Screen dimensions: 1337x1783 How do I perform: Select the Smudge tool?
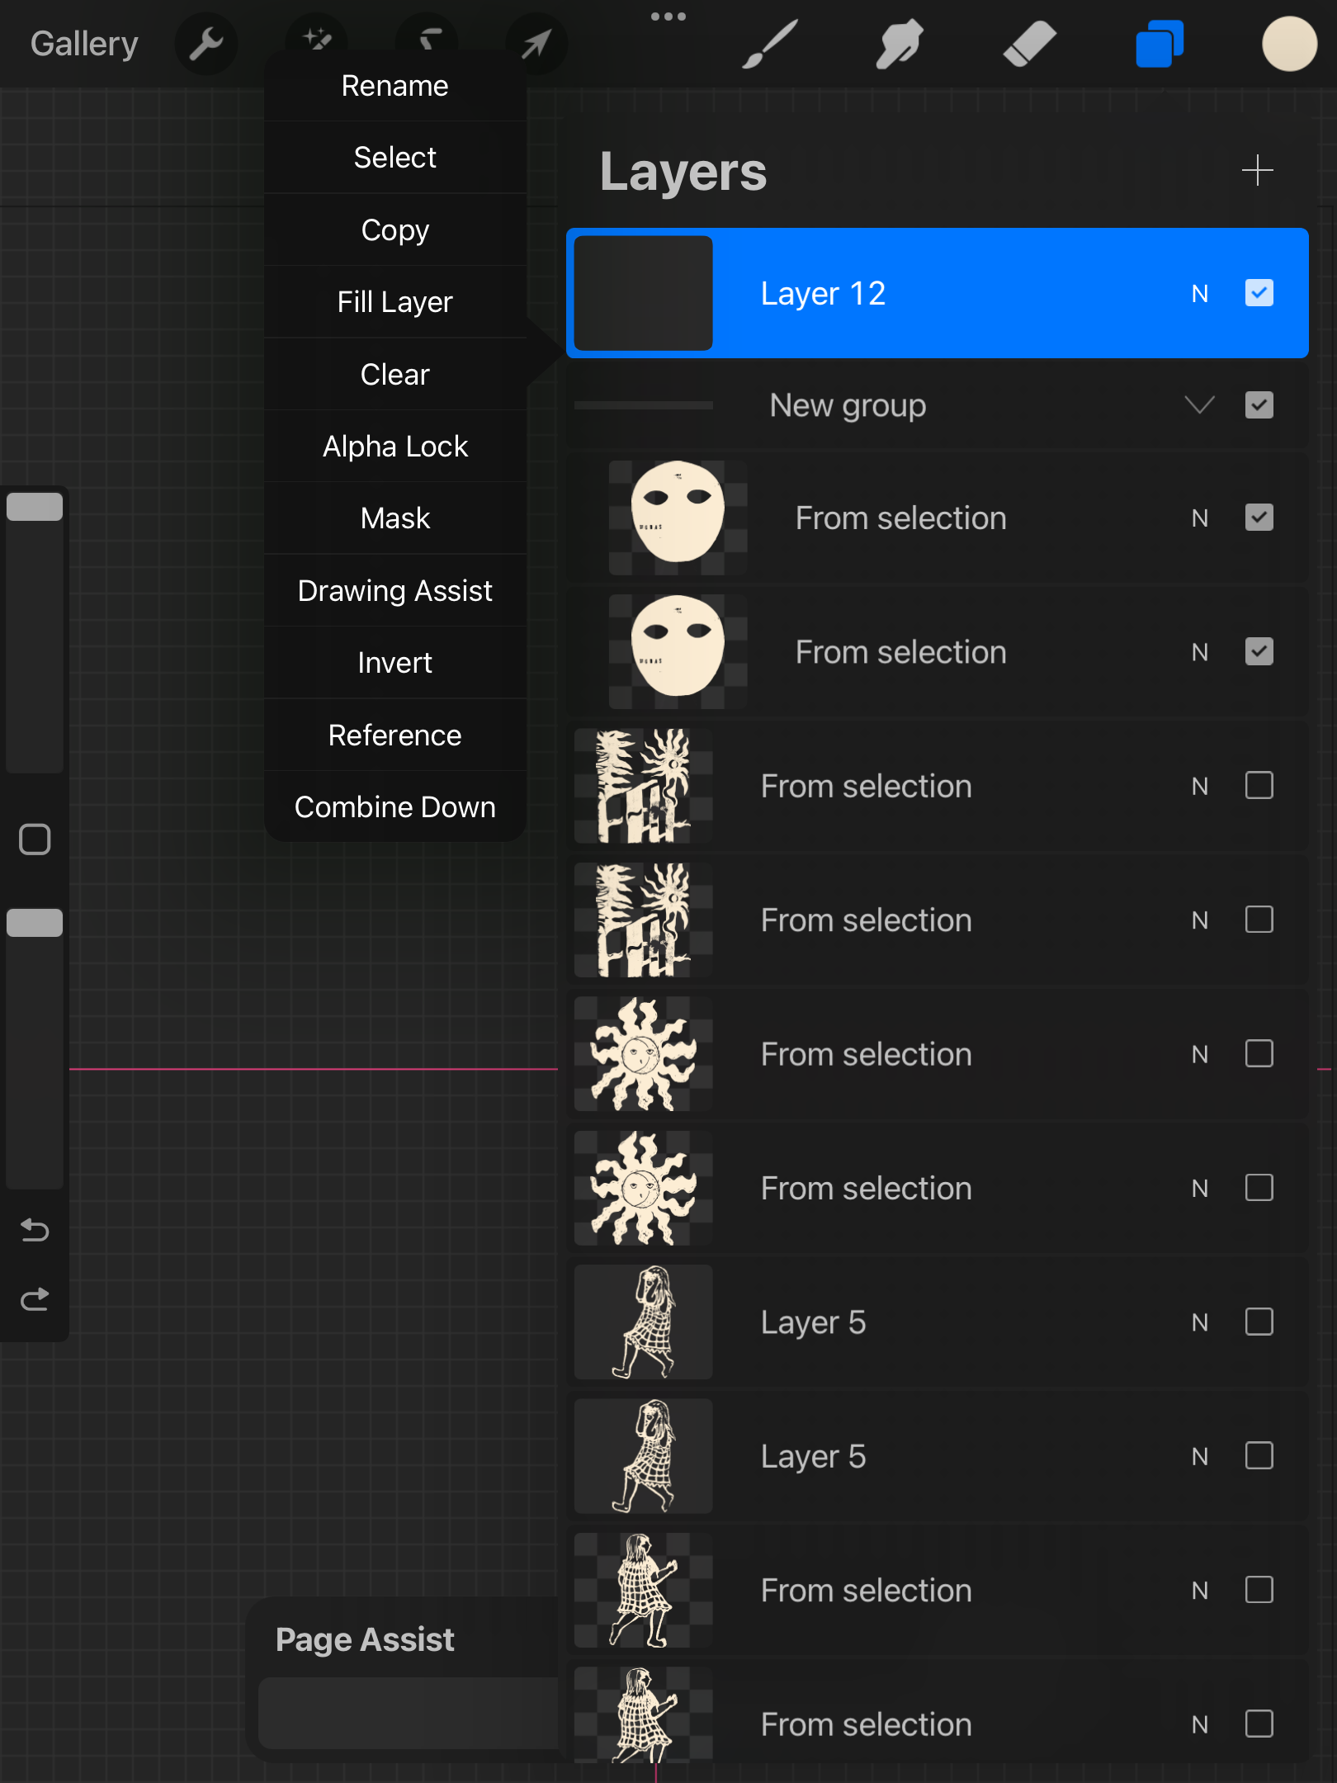(899, 44)
